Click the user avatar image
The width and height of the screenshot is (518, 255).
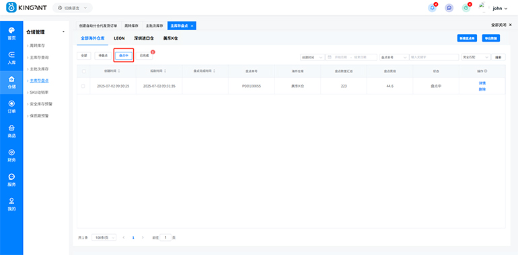point(484,7)
